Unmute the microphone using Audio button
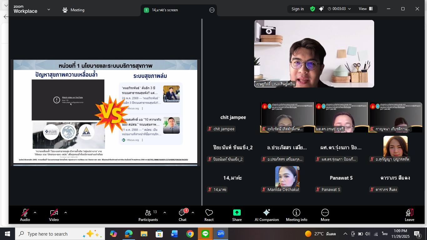The width and height of the screenshot is (427, 240). pyautogui.click(x=25, y=215)
